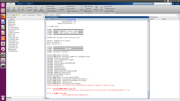Select pscands.1.ij.int file

(x=14, y=43)
